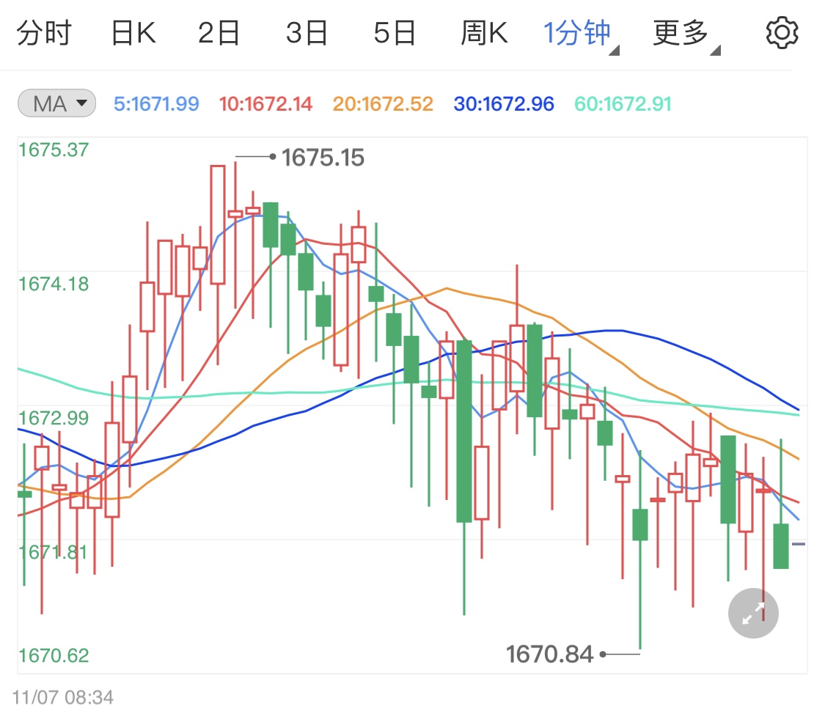Click the MA60 value 60:1672.91
The height and width of the screenshot is (706, 825).
[623, 103]
